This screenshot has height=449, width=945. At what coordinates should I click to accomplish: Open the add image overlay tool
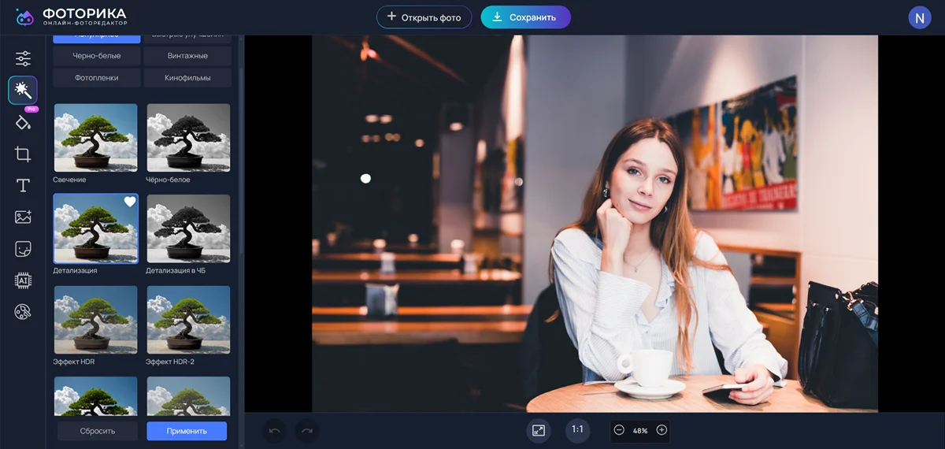(23, 217)
